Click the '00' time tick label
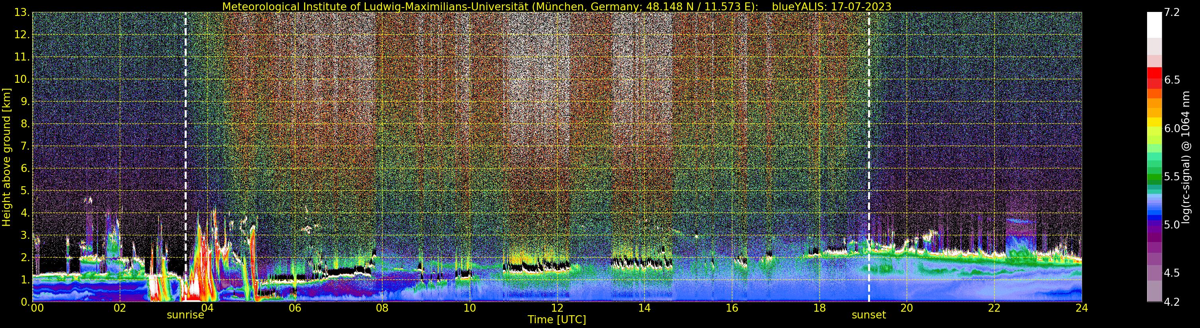Screen dimensions: 1200x328 coord(37,308)
